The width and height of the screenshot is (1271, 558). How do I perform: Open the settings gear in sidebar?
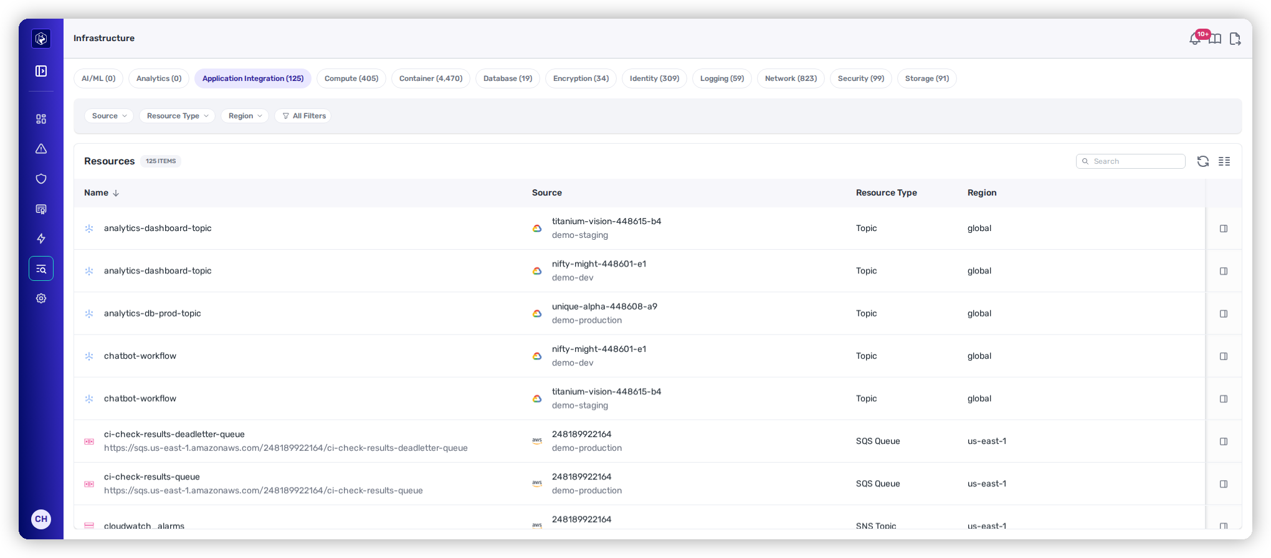click(41, 298)
